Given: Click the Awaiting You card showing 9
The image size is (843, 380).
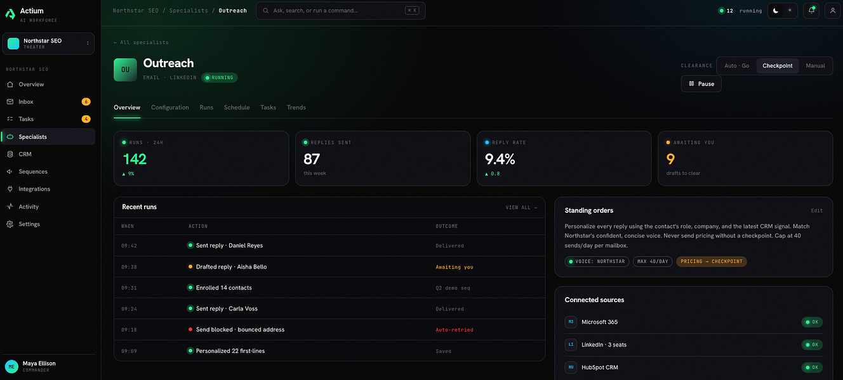Looking at the screenshot, I should 745,158.
